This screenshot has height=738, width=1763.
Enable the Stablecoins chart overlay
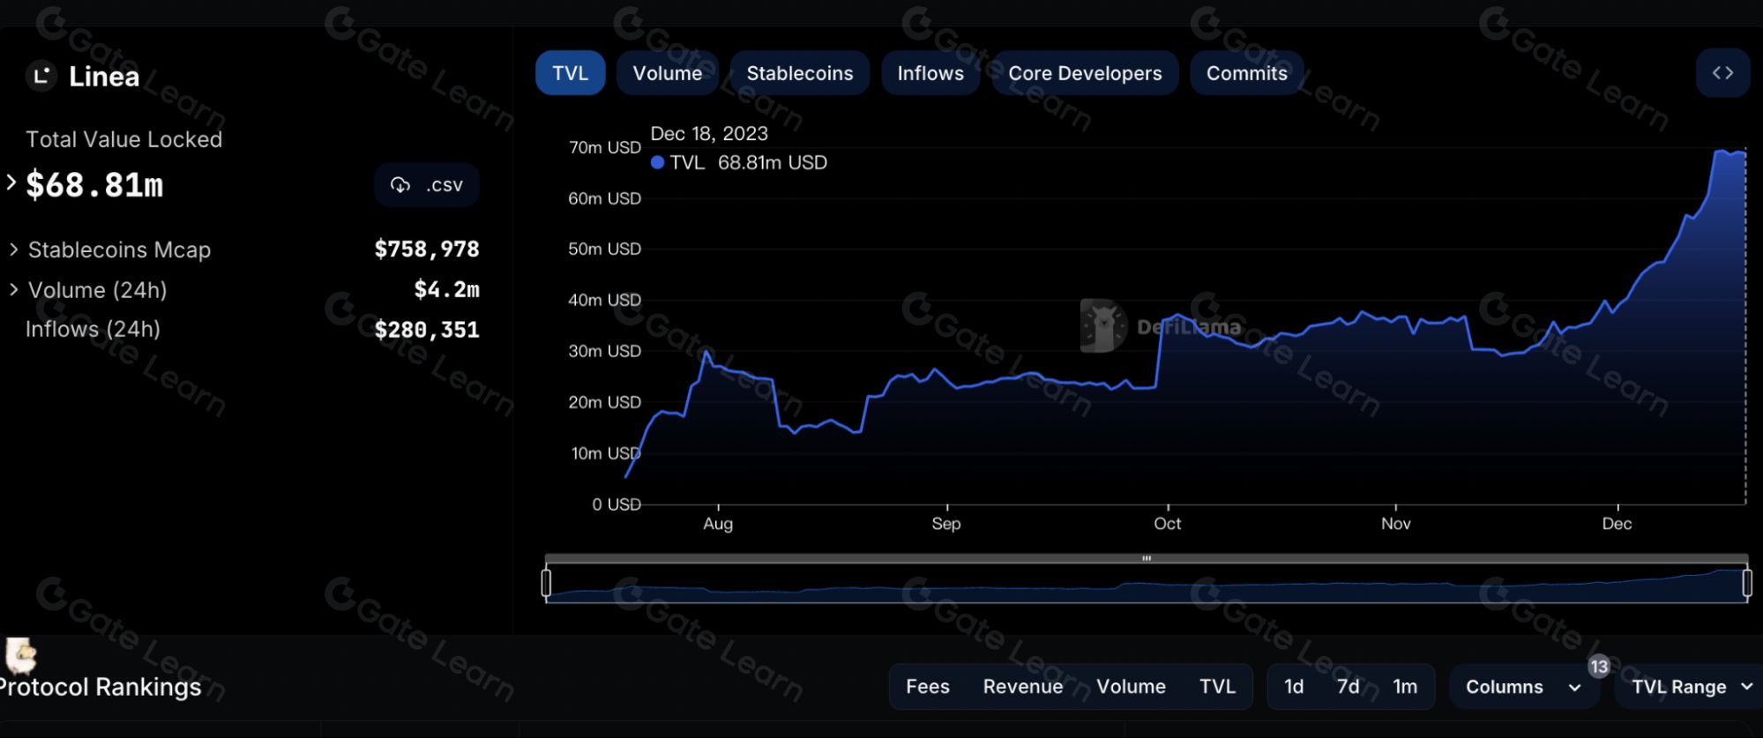pos(799,73)
